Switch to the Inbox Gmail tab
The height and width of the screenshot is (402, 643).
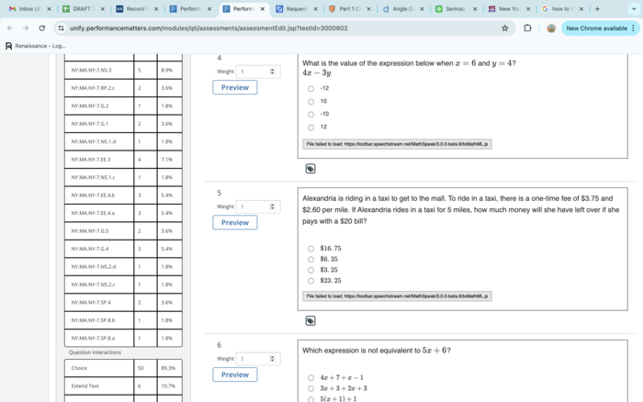pyautogui.click(x=25, y=8)
